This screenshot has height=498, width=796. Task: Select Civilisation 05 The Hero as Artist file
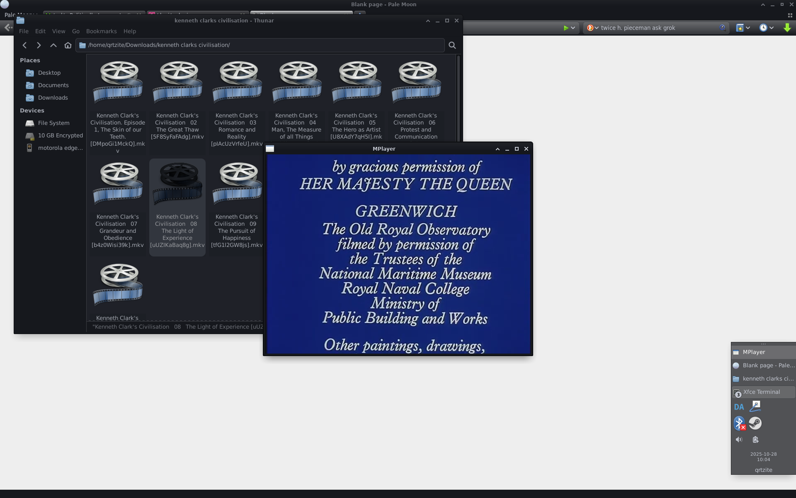(356, 100)
